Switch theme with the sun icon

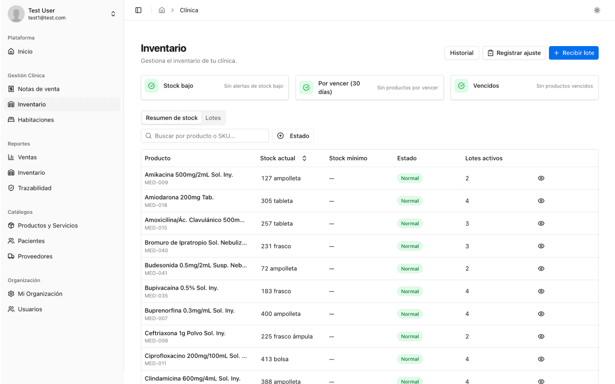point(597,10)
